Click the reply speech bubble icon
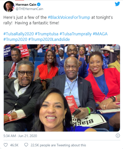The width and height of the screenshot is (123, 149). click(26, 145)
